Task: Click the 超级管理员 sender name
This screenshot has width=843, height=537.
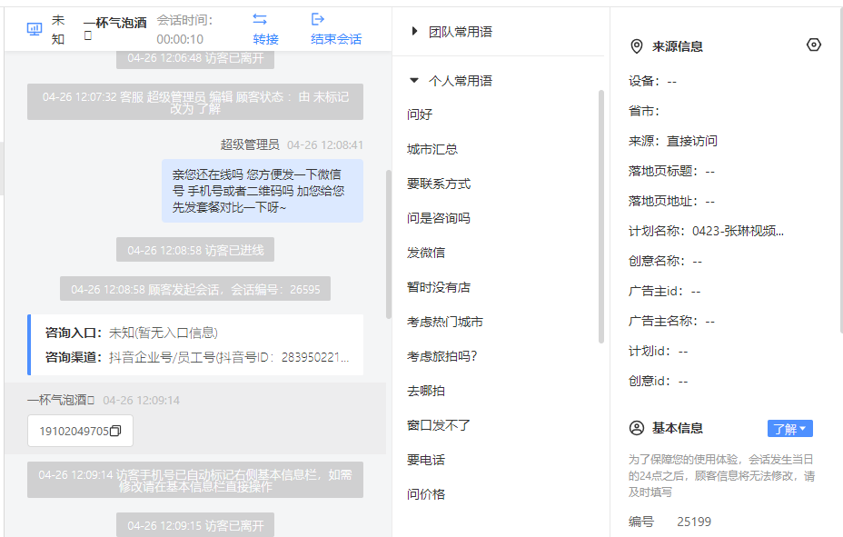Action: (250, 144)
